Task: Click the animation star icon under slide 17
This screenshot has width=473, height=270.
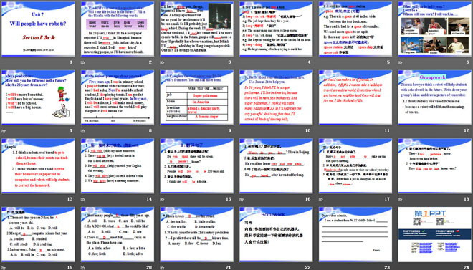Action: coord(321,199)
